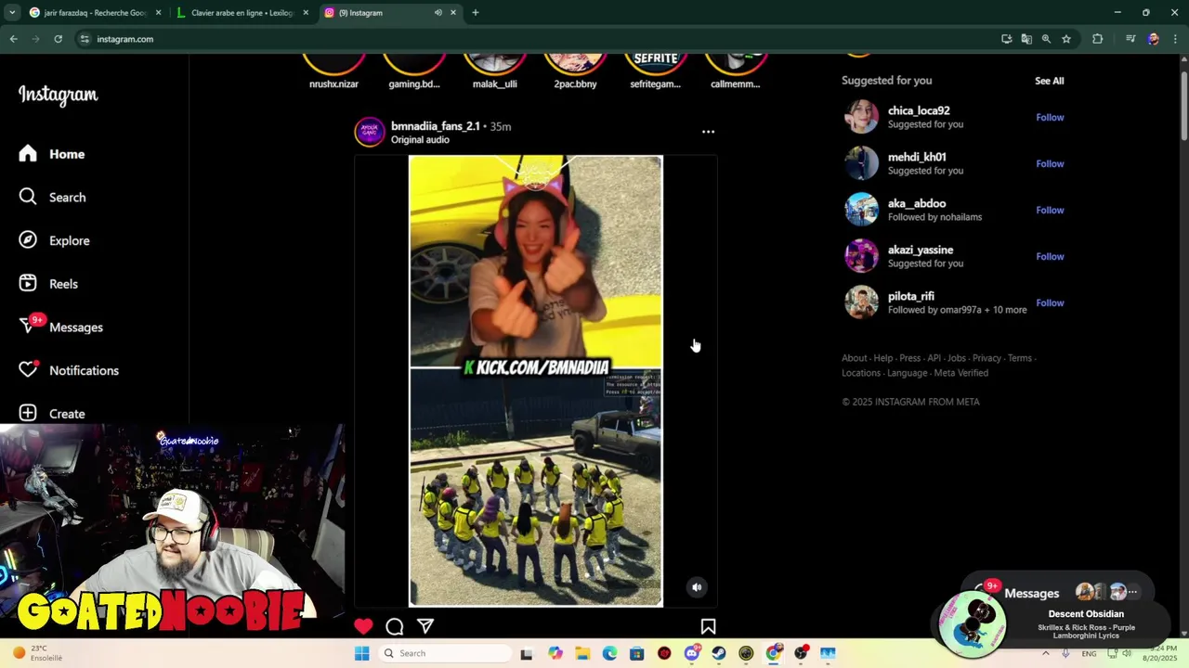Click the instagram.com address bar
1189x668 pixels.
[534, 39]
